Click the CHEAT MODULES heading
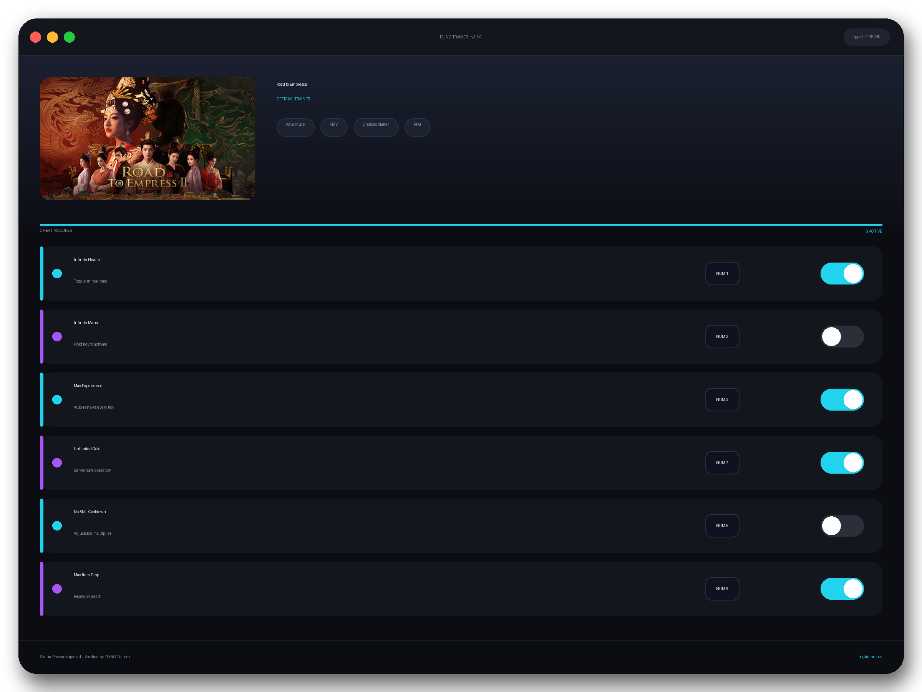 point(56,230)
